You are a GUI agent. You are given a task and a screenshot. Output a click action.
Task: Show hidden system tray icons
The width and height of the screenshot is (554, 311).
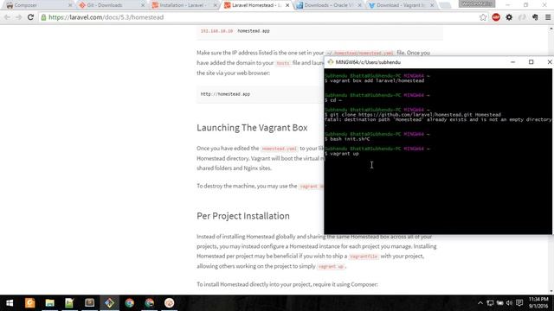(x=480, y=303)
